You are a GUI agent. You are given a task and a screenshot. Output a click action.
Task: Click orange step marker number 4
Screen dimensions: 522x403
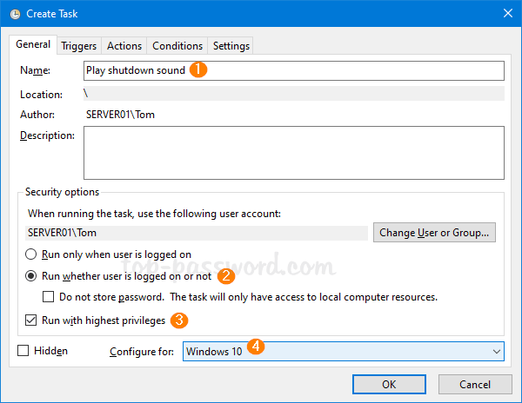[x=256, y=347]
